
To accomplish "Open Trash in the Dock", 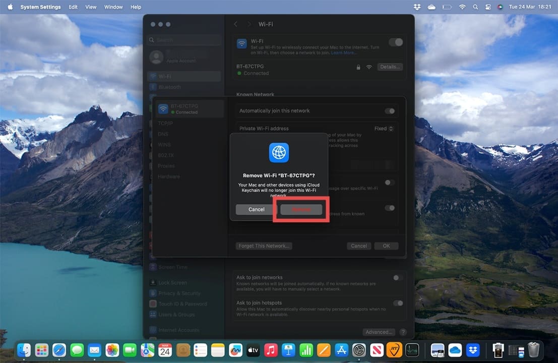I will pyautogui.click(x=533, y=350).
